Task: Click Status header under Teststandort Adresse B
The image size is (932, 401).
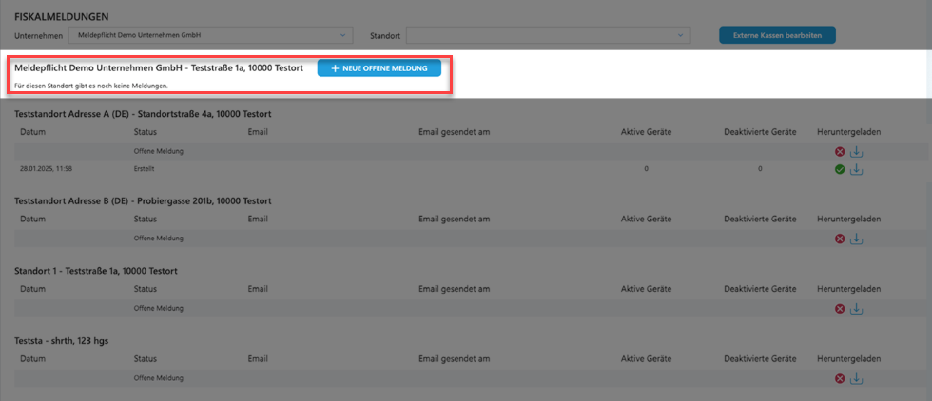Action: coord(146,220)
